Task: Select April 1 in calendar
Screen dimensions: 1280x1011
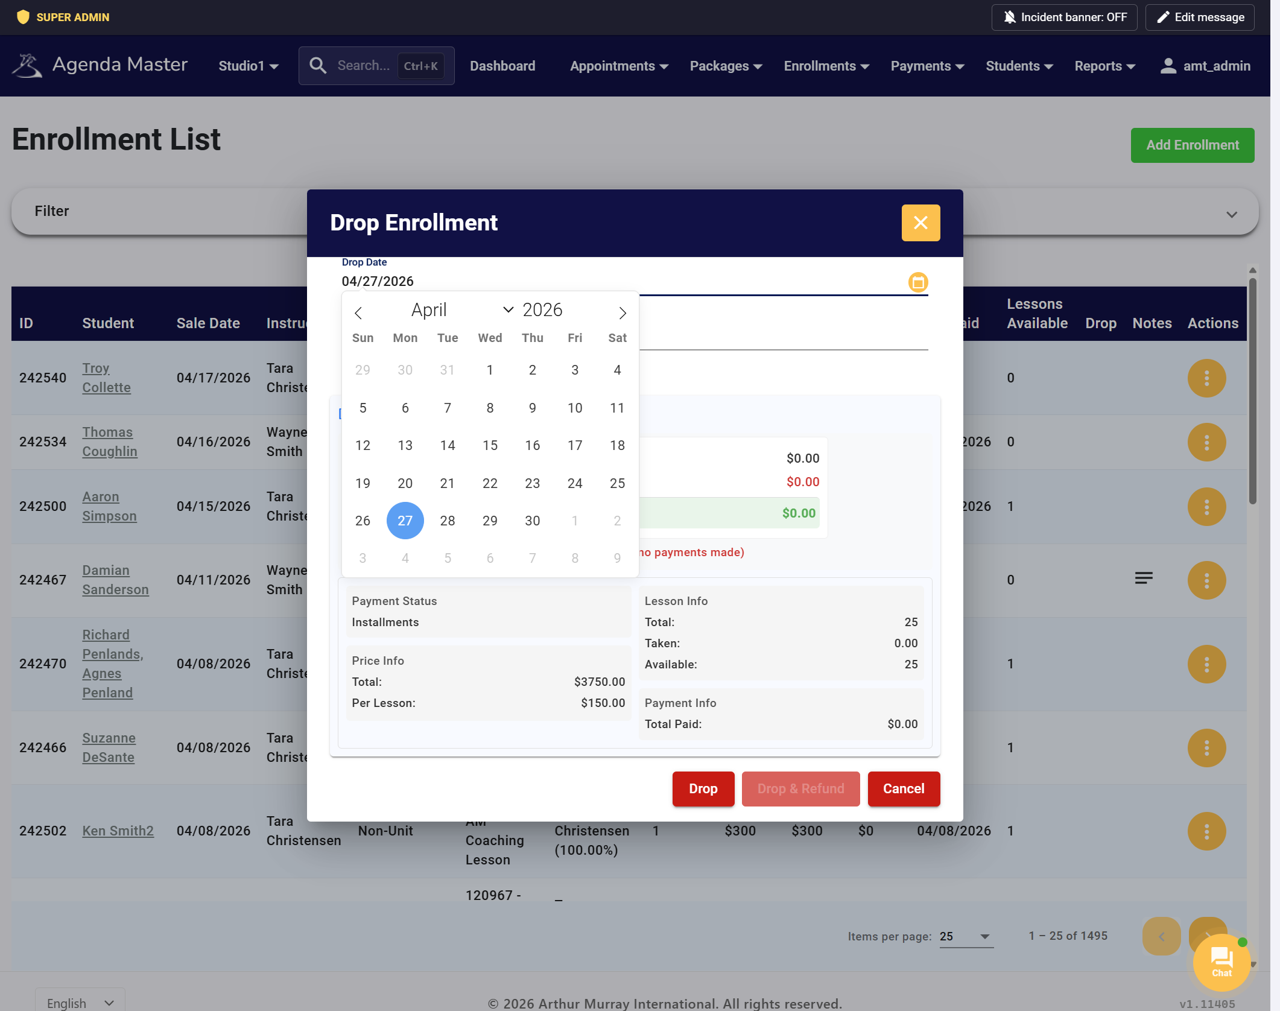Action: tap(490, 370)
